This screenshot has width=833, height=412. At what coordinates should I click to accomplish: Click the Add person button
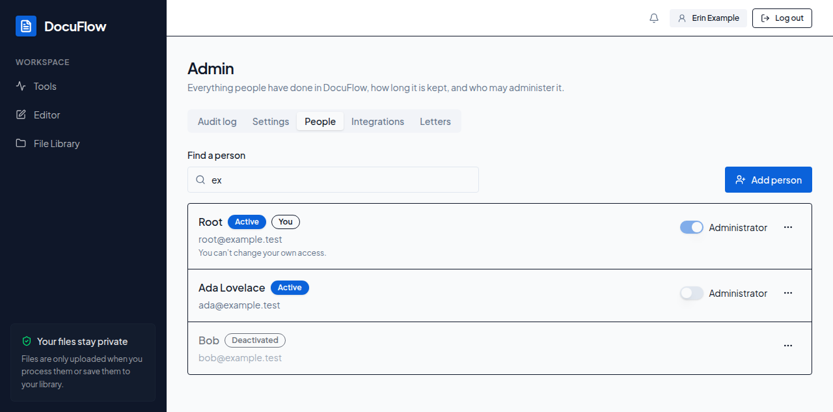pyautogui.click(x=769, y=180)
